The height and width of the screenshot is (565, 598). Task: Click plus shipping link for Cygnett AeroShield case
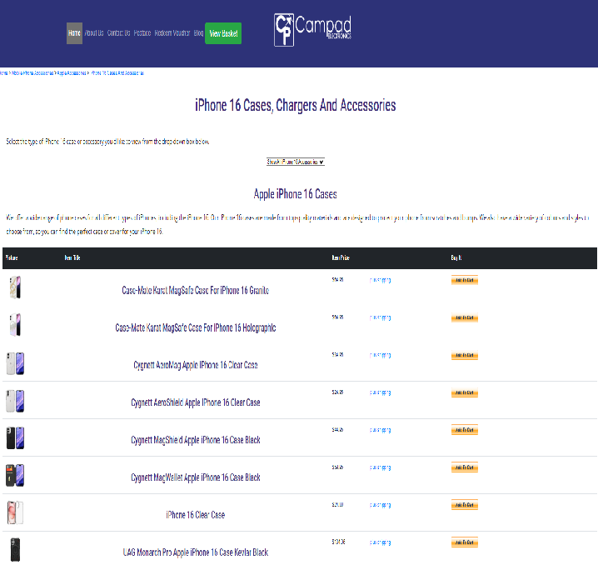coord(381,392)
